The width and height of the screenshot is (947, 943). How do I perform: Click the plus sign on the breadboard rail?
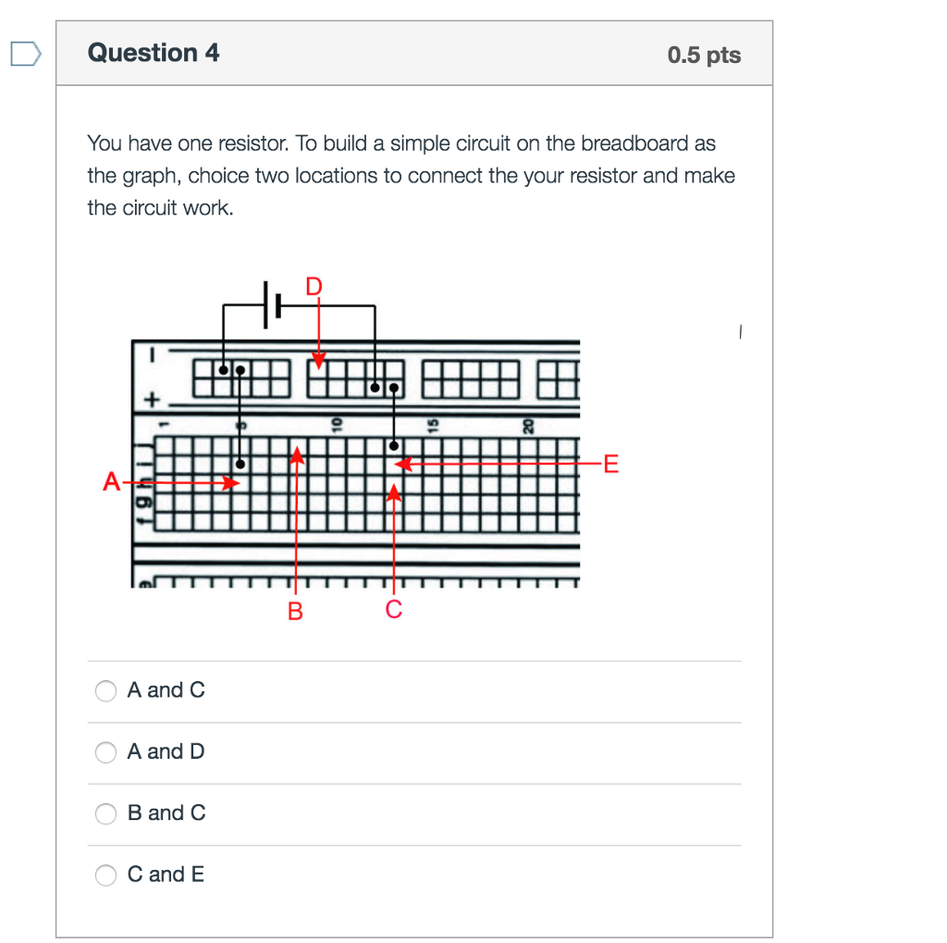point(152,401)
